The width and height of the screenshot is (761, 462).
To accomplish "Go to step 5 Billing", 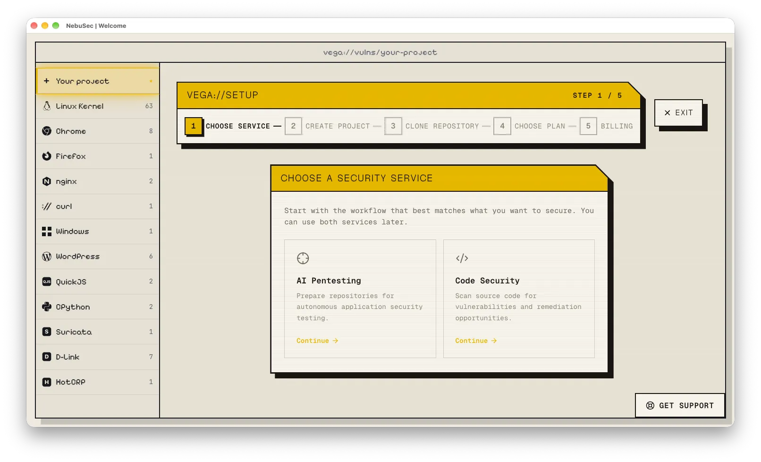I will point(606,126).
